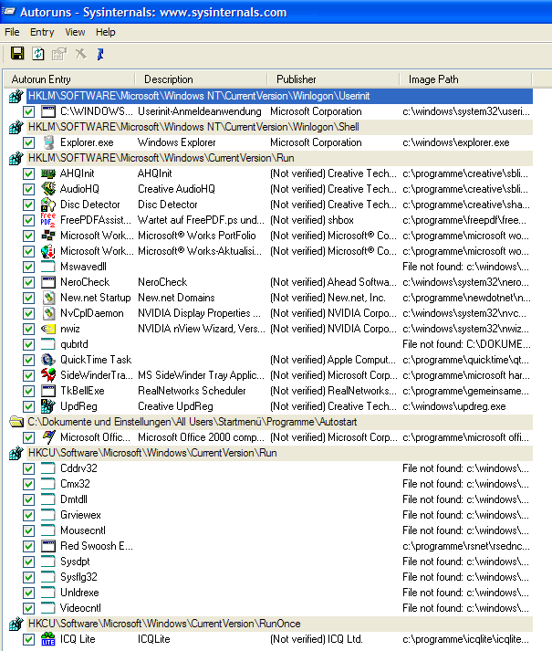
Task: Uncheck the Cddrv32 entry checkbox
Action: 28,468
